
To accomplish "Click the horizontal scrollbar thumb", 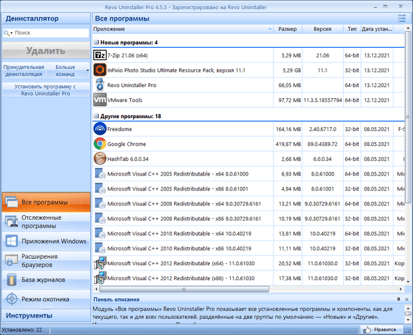I will 184,289.
